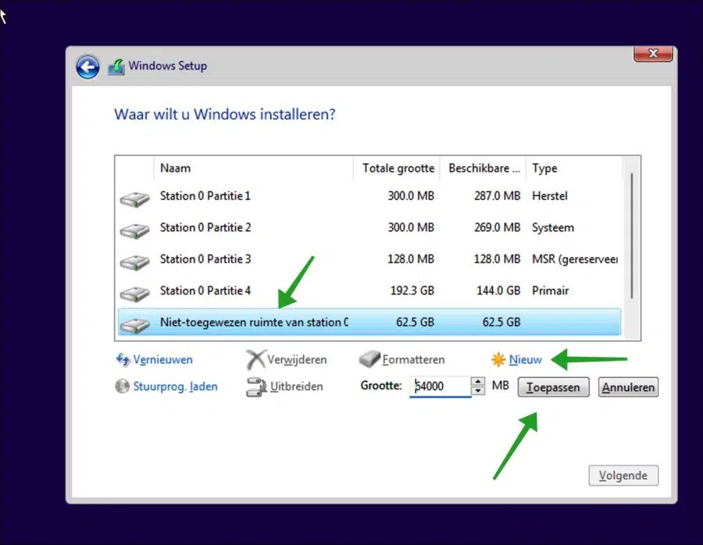
Task: Click the 287.0 MB available cell
Action: coord(498,196)
